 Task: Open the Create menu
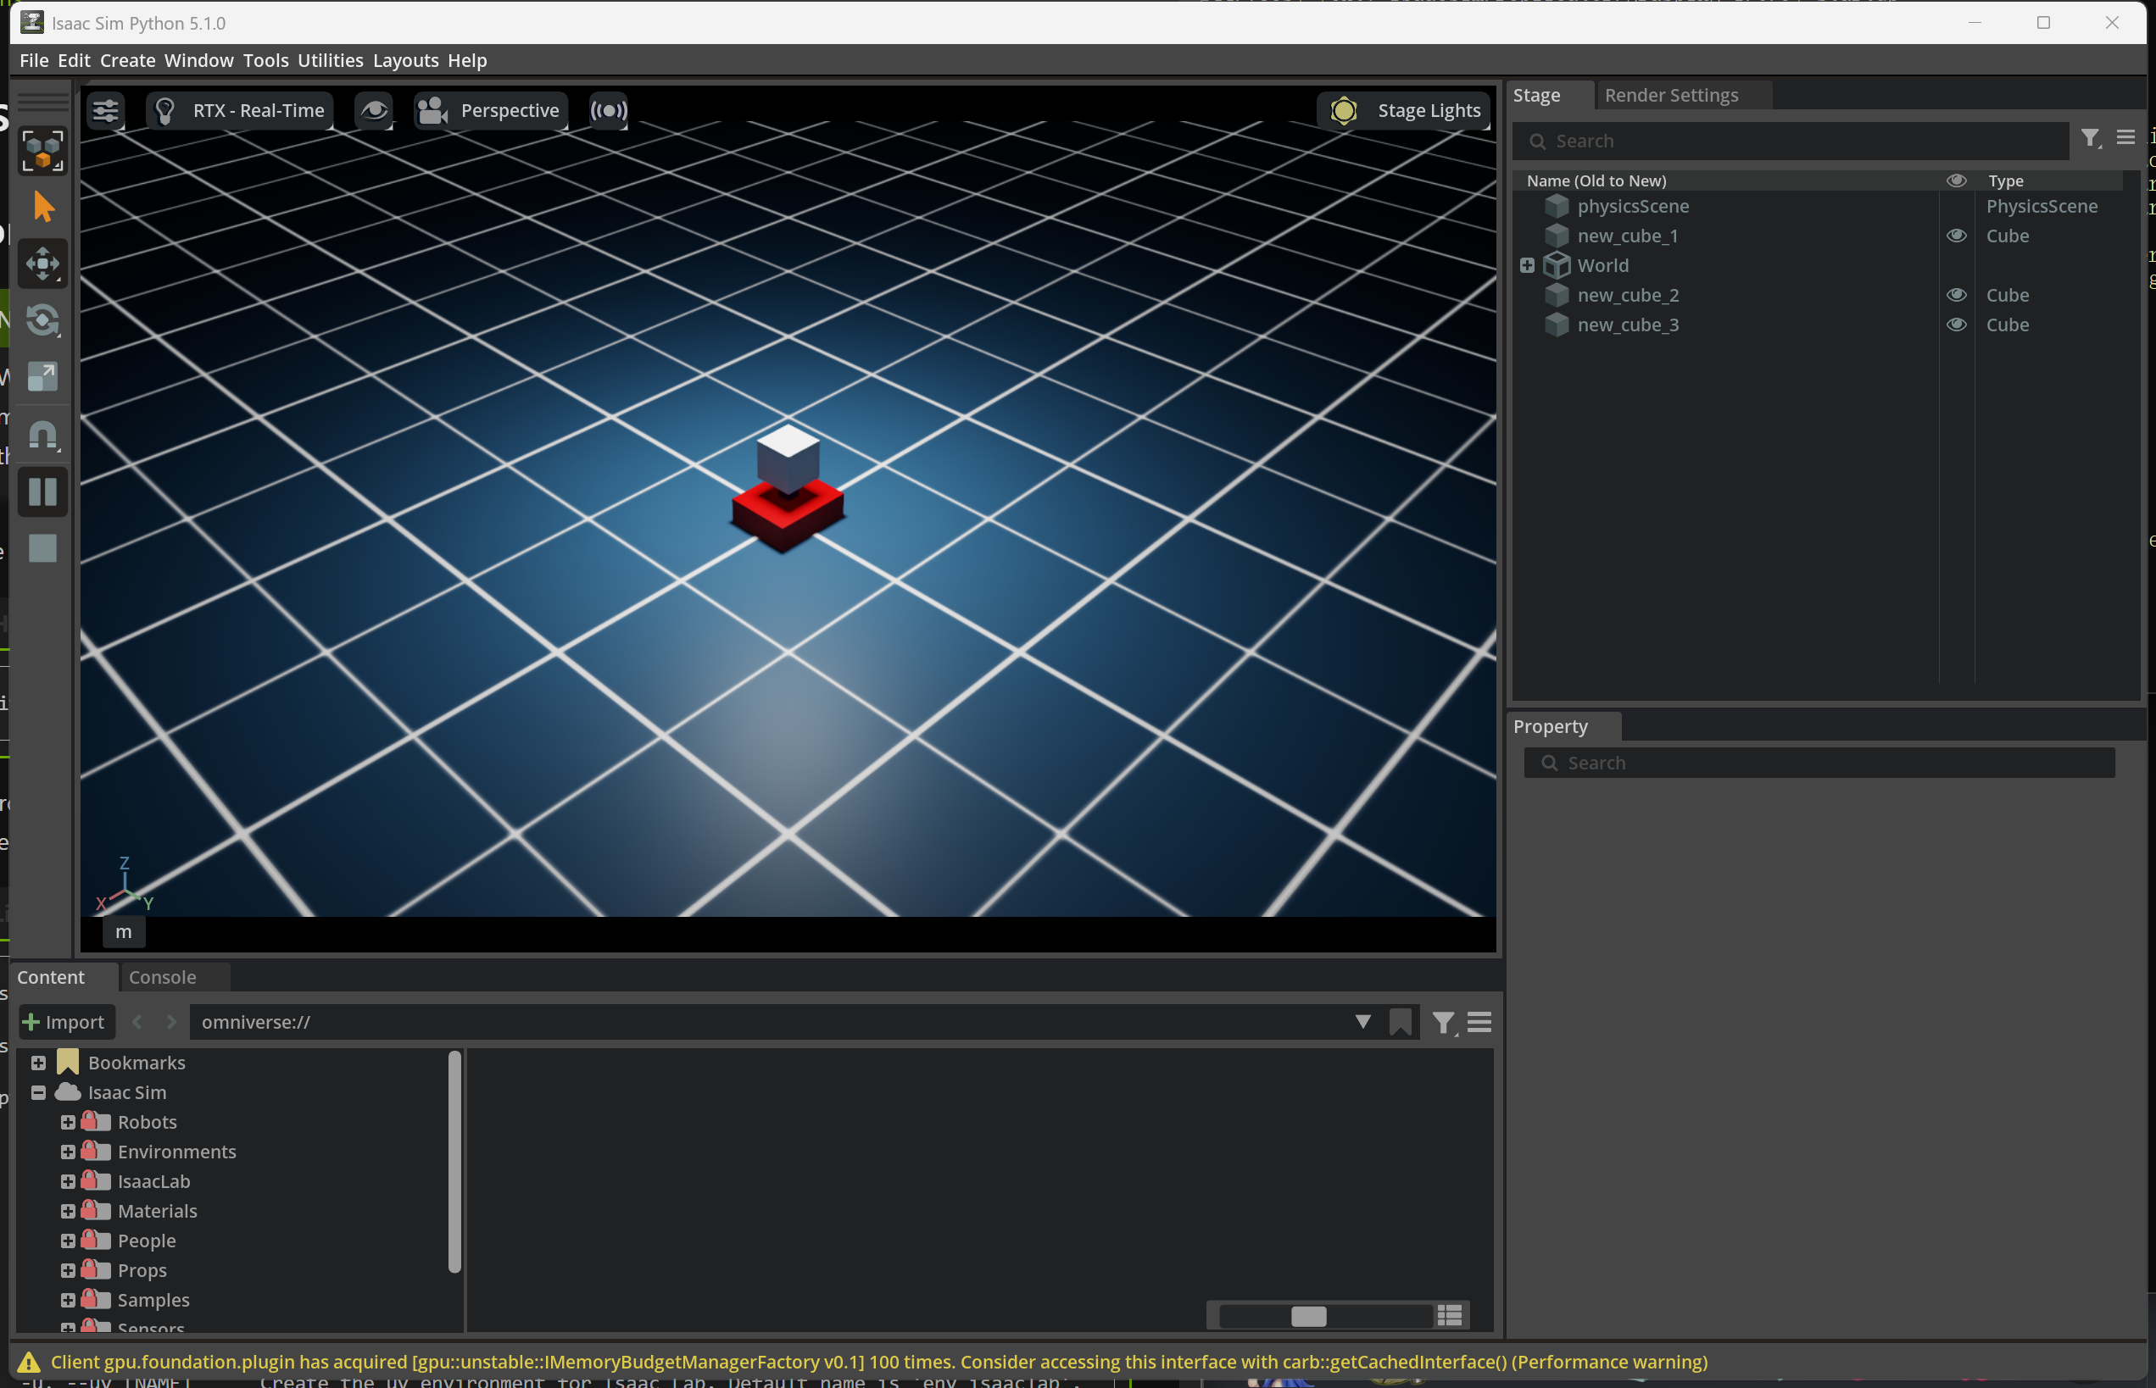[127, 60]
